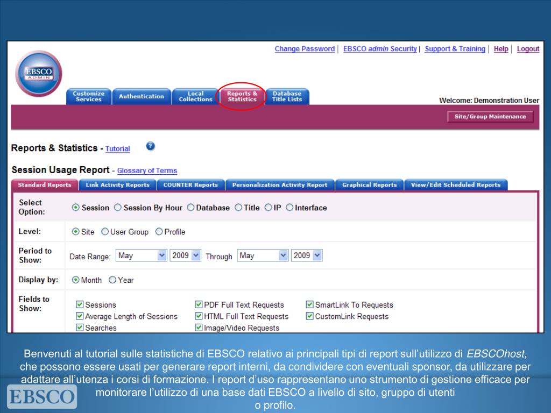Switch to Personalization Activity Report tab
This screenshot has width=551, height=413.
coord(280,185)
